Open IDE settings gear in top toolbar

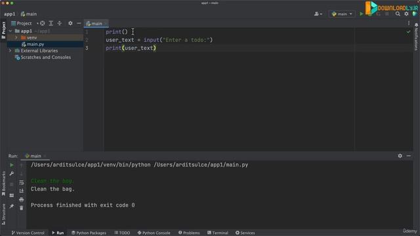[406, 14]
